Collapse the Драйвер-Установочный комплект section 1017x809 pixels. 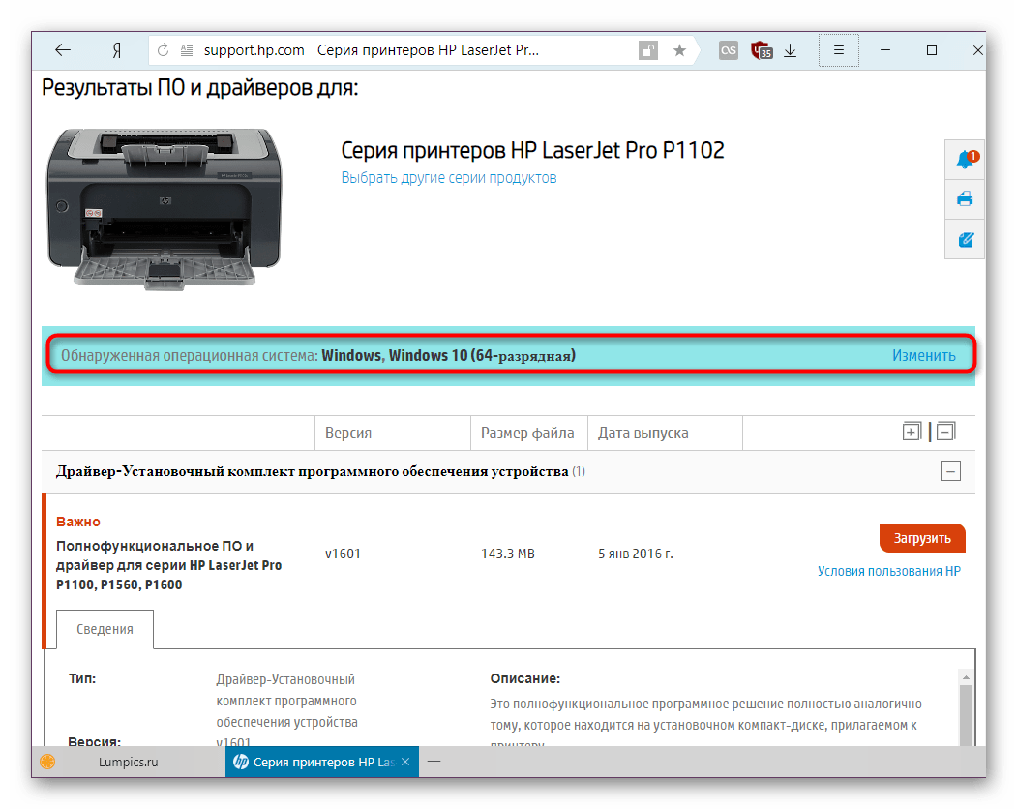click(951, 471)
